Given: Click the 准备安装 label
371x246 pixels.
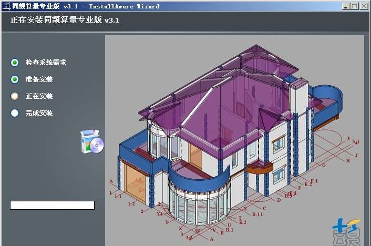Looking at the screenshot, I should [39, 79].
